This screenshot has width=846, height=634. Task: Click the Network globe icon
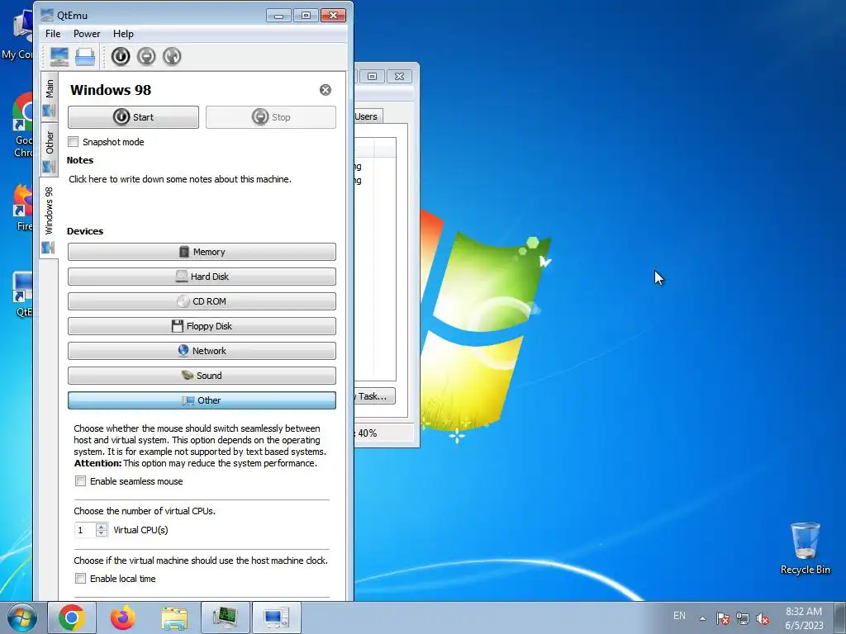[x=183, y=350]
